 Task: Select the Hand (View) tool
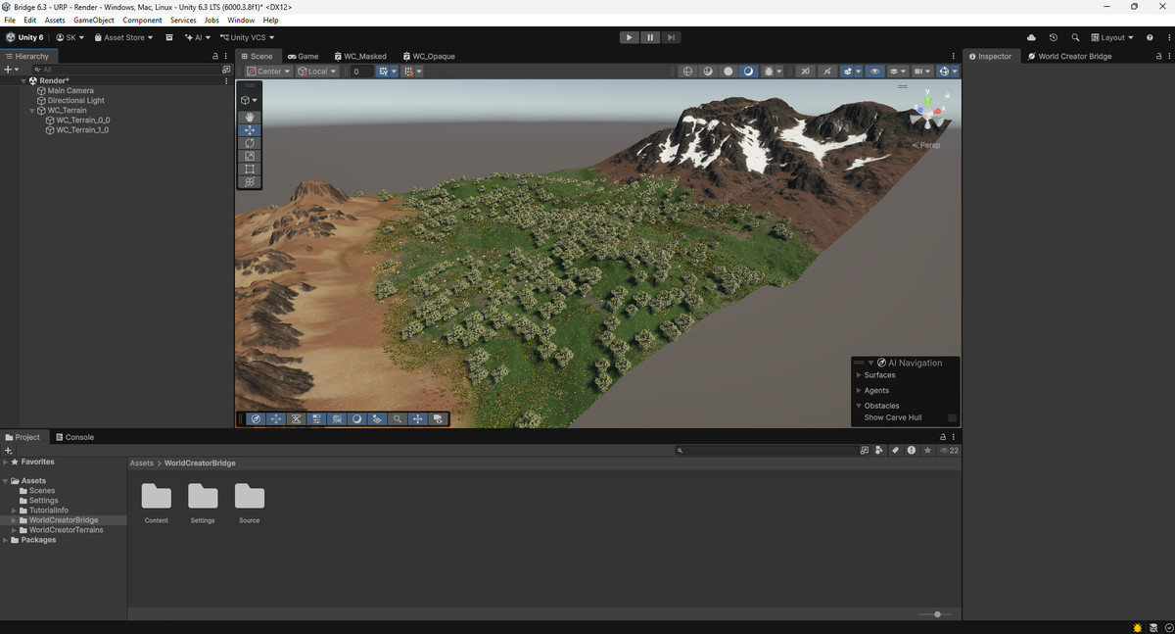coord(250,117)
